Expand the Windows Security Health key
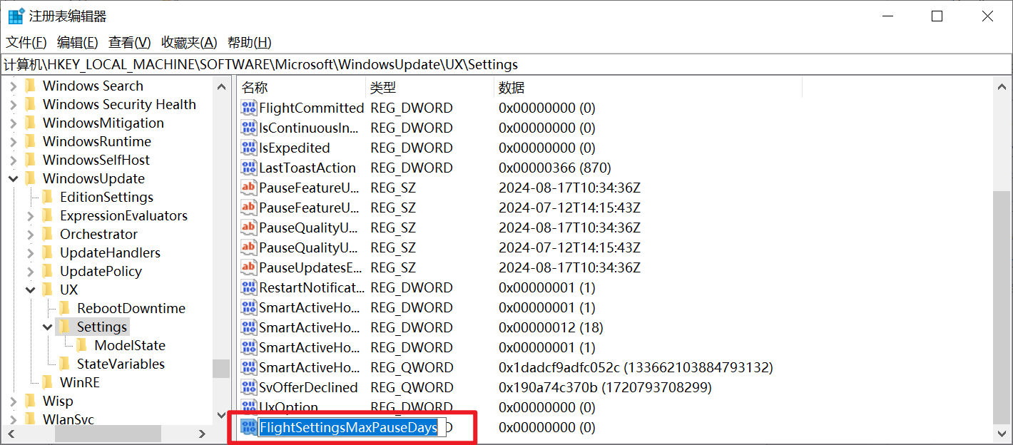 pyautogui.click(x=13, y=104)
